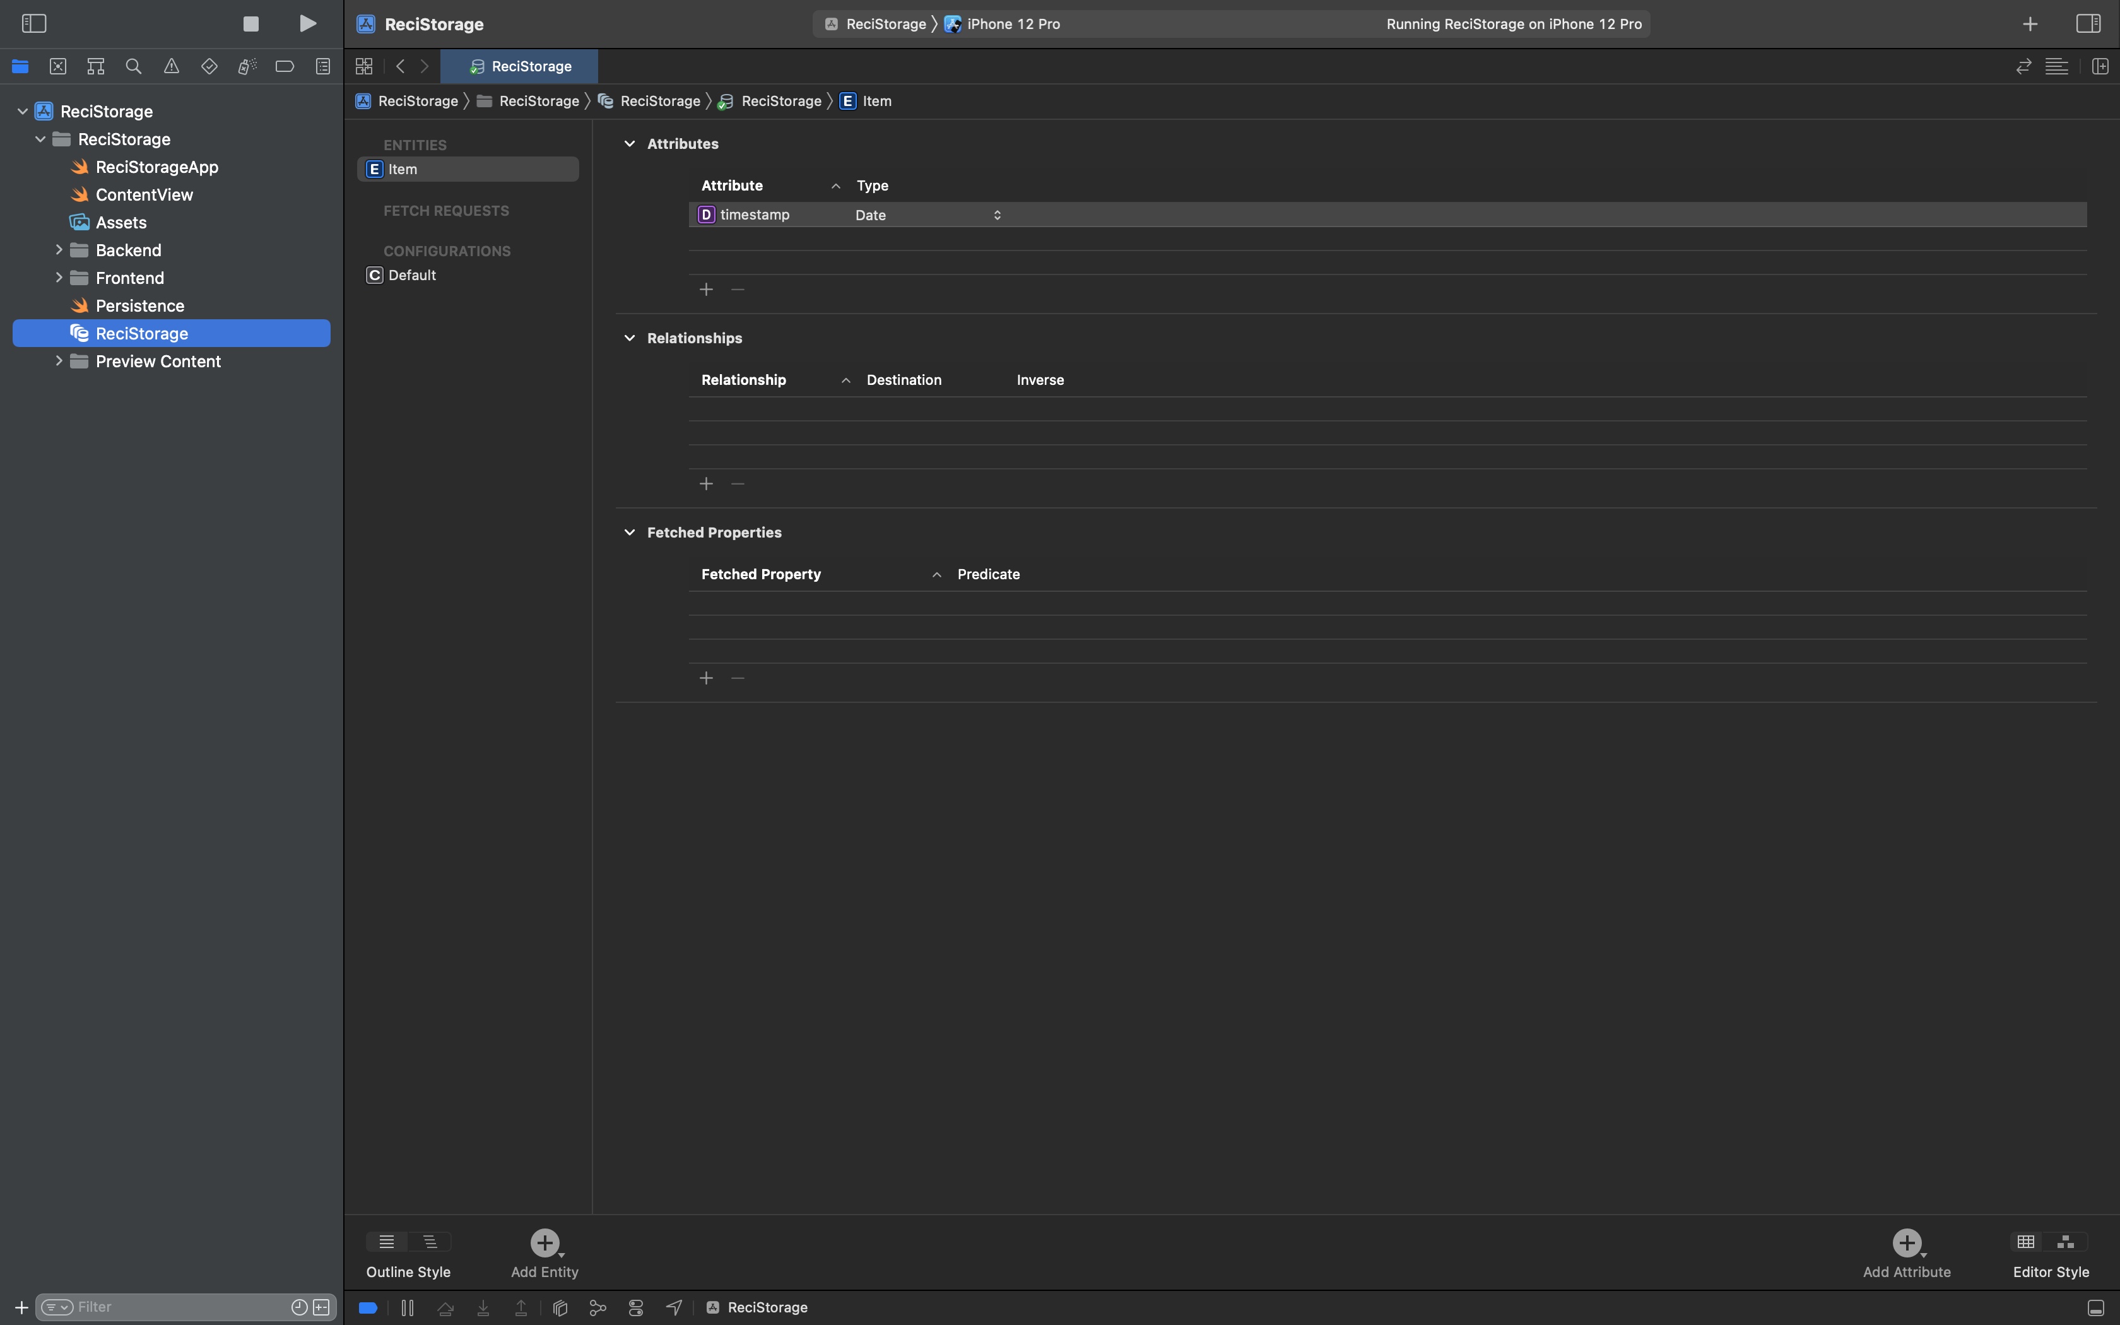Pause program execution in debug bar
The image size is (2120, 1325).
[408, 1307]
